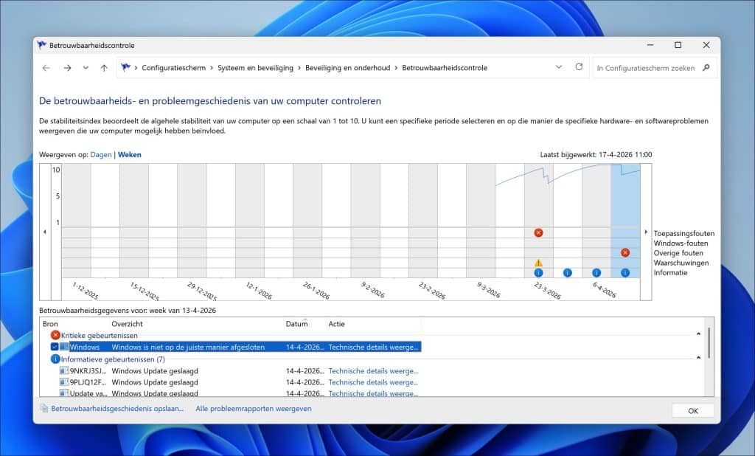Click the red error icon in Overige fouten row
The height and width of the screenshot is (456, 755).
click(x=625, y=252)
